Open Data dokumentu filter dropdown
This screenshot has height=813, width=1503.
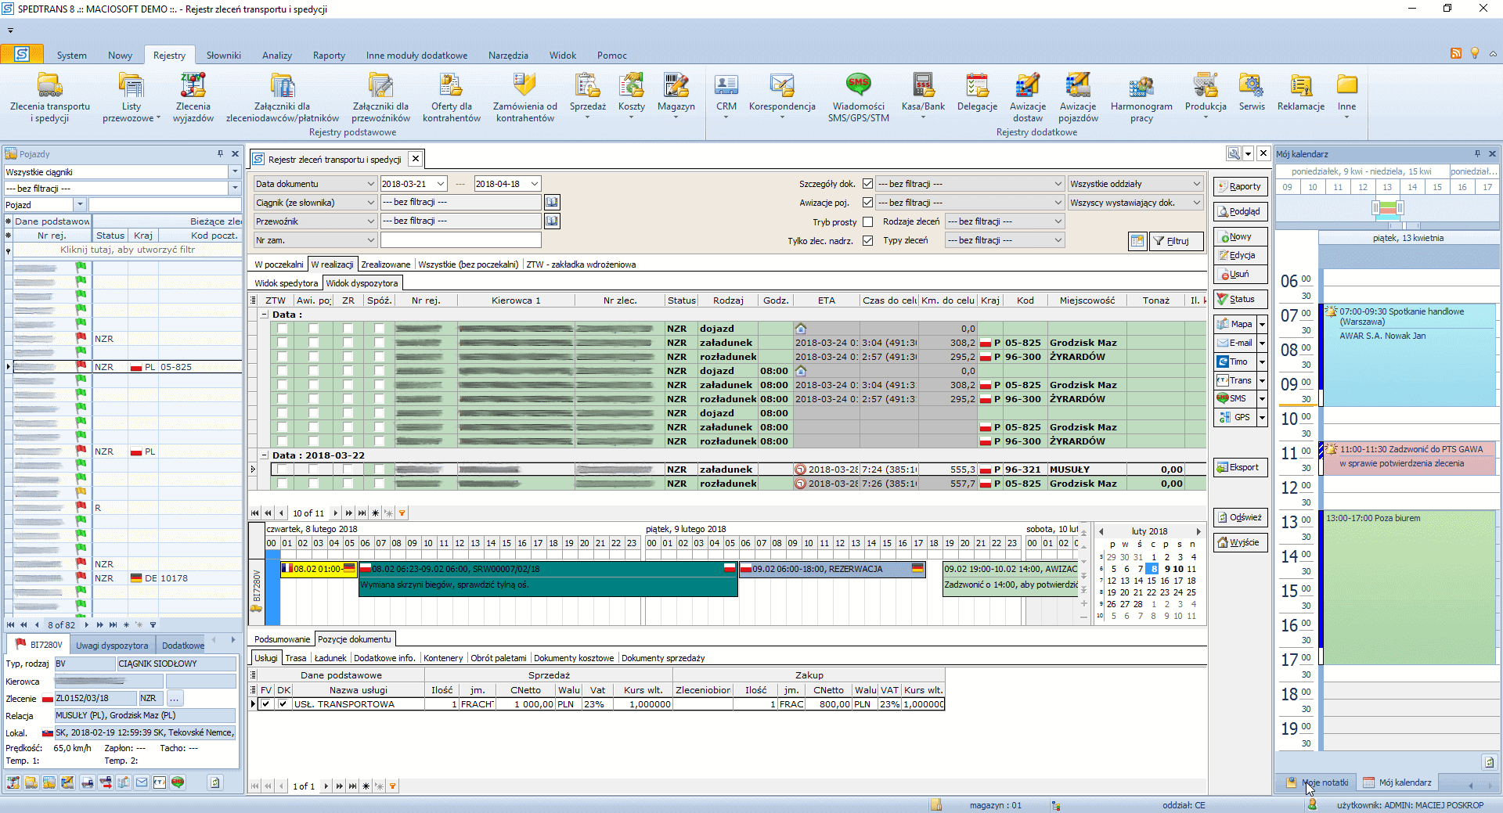(371, 184)
